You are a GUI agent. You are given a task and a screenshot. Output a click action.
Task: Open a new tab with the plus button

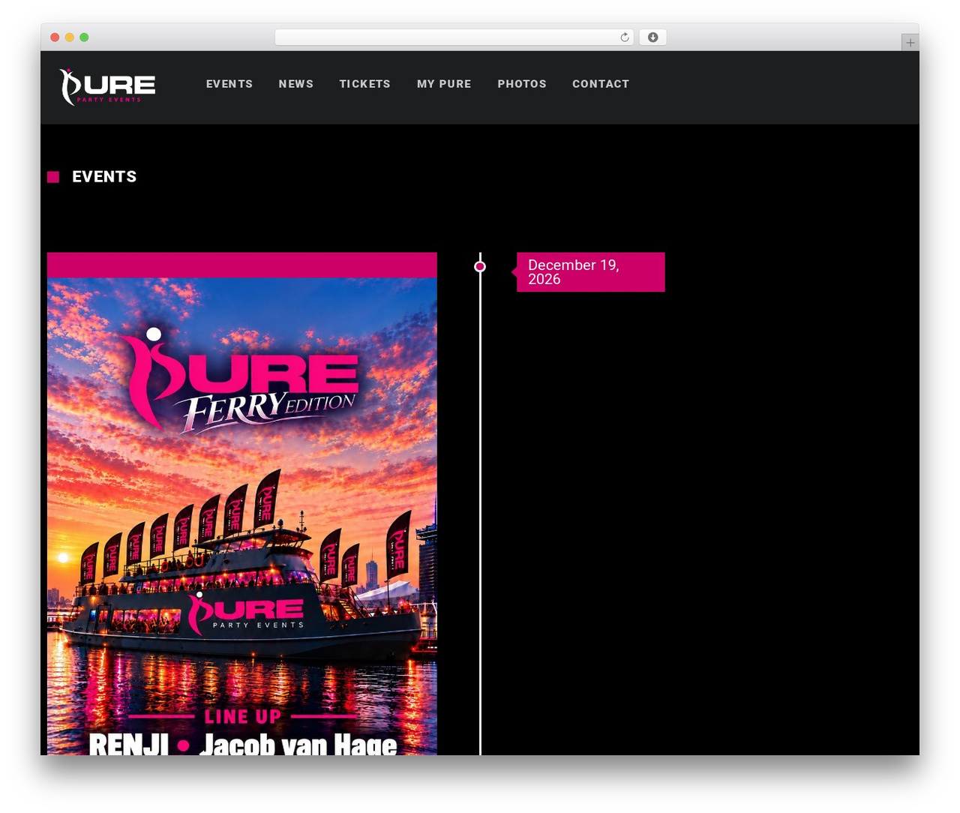pyautogui.click(x=910, y=43)
